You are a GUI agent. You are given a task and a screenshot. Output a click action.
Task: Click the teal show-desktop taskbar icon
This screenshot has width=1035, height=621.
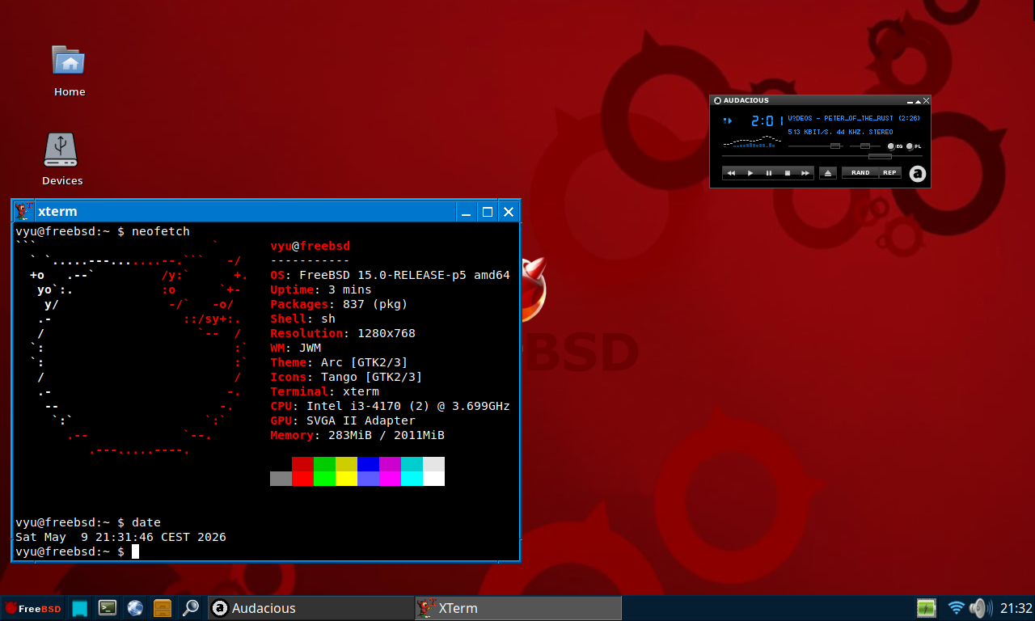(x=79, y=608)
